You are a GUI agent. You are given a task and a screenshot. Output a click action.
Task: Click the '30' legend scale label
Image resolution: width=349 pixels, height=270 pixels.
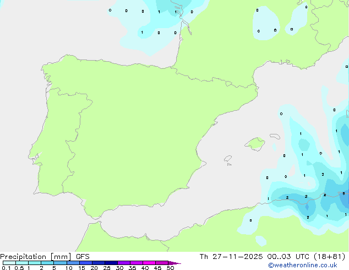click(x=119, y=268)
